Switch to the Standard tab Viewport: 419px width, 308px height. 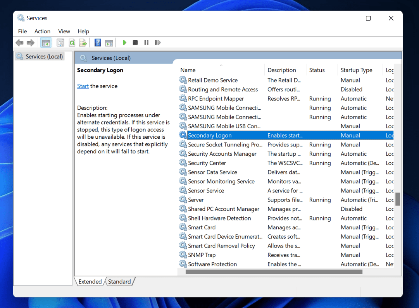click(119, 282)
